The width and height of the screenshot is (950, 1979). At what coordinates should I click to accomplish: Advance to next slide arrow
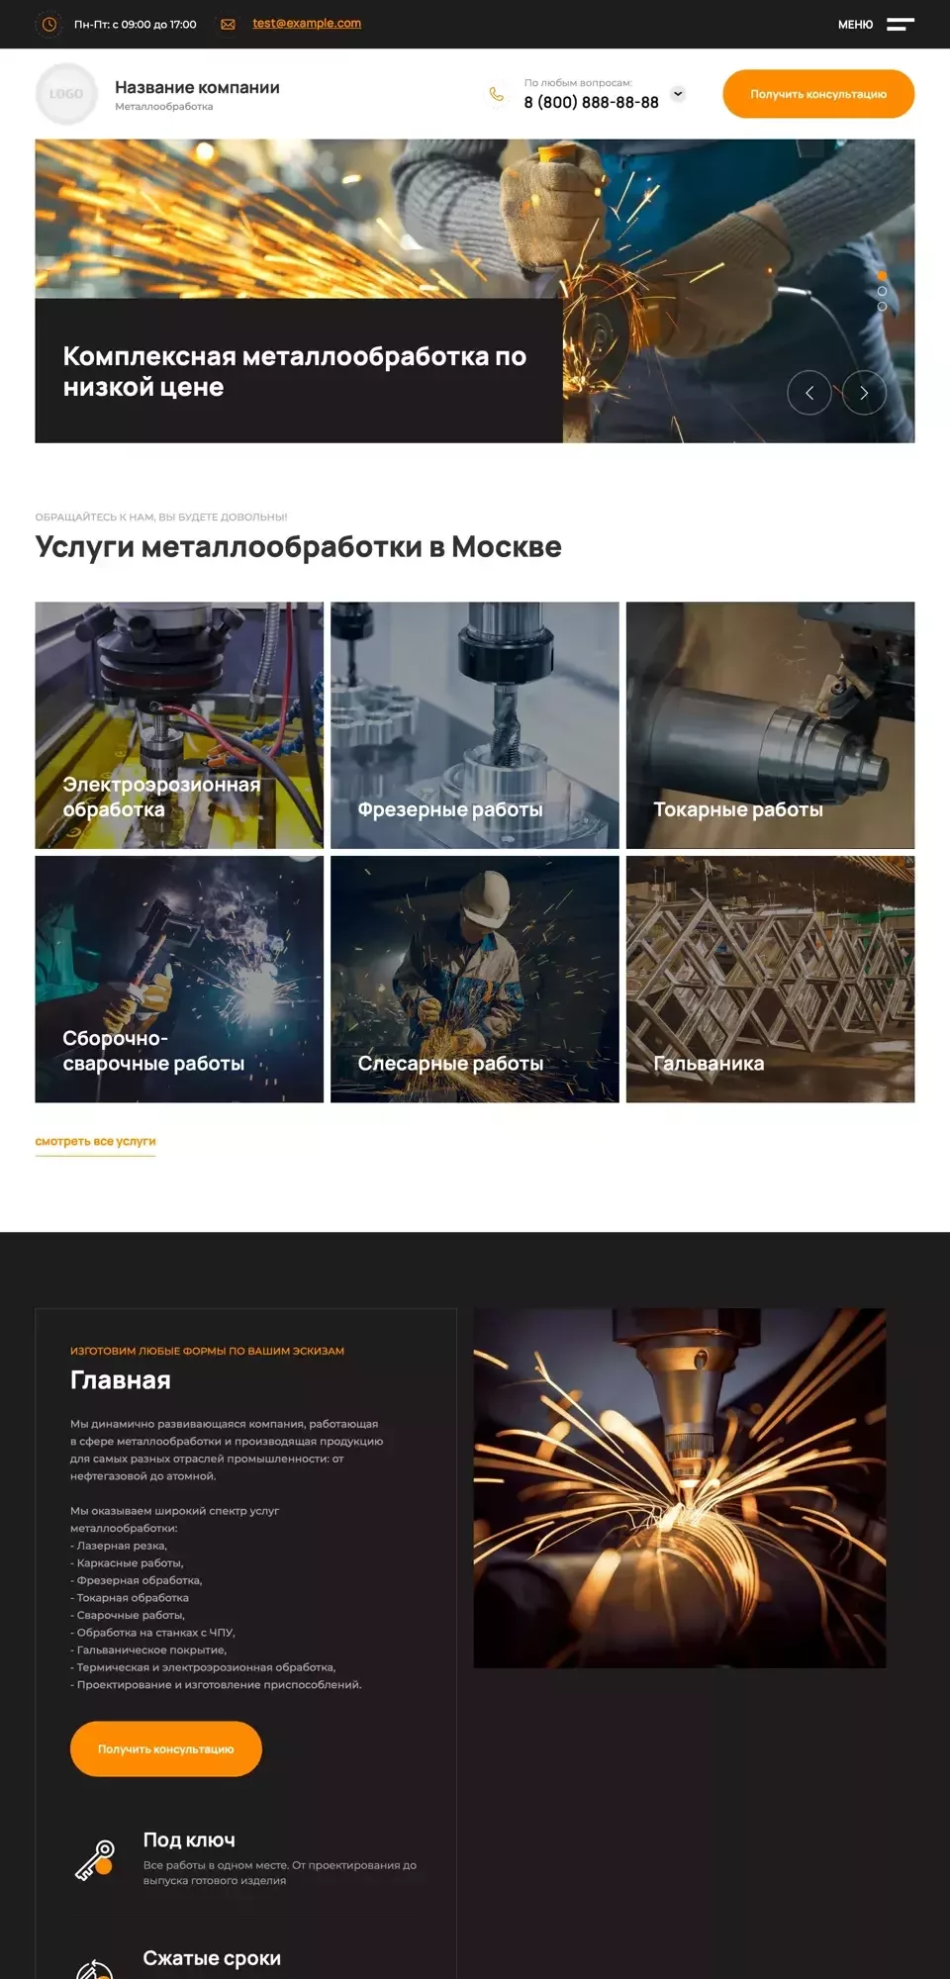(864, 393)
